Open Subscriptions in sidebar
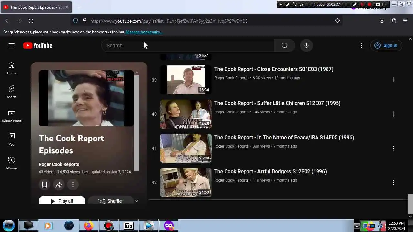 (x=12, y=116)
